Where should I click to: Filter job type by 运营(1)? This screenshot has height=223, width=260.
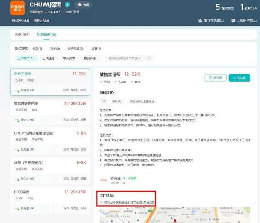tap(96, 49)
